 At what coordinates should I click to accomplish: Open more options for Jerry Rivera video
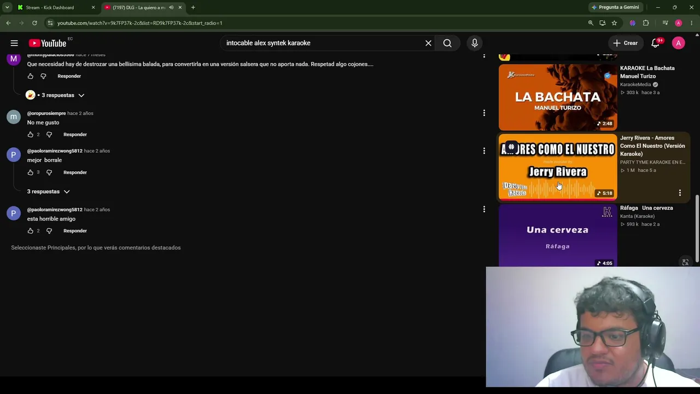tap(680, 193)
